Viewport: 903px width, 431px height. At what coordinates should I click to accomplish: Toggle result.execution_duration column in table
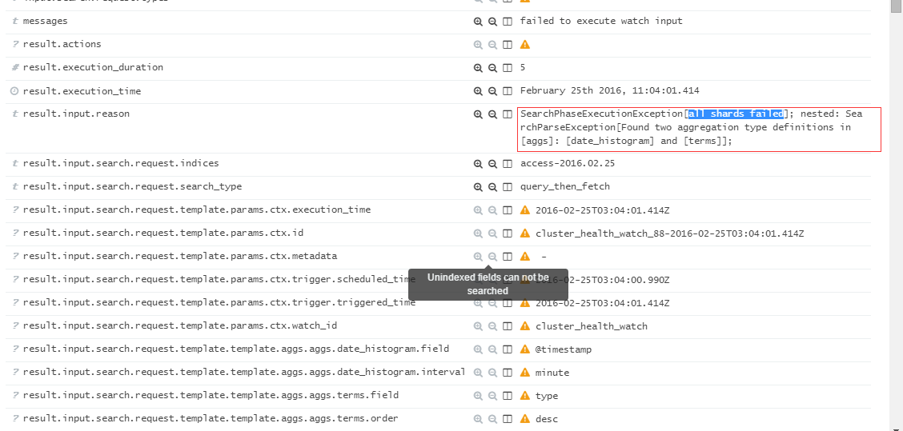[x=508, y=68]
